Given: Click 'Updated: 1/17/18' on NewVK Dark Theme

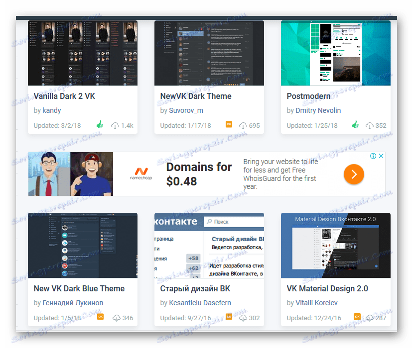Looking at the screenshot, I should 185,126.
